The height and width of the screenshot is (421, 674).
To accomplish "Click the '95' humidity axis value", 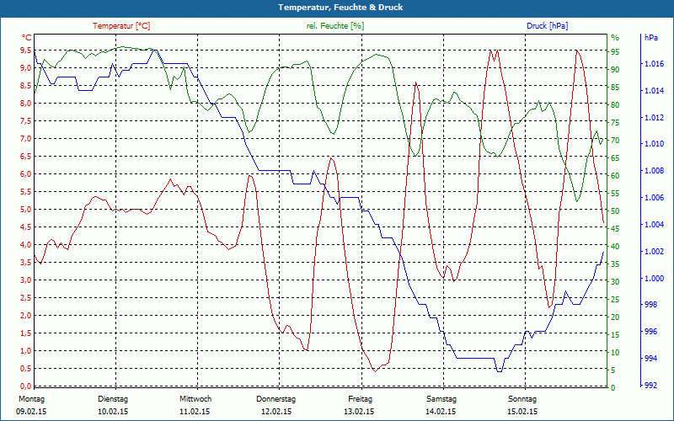I will pos(616,52).
